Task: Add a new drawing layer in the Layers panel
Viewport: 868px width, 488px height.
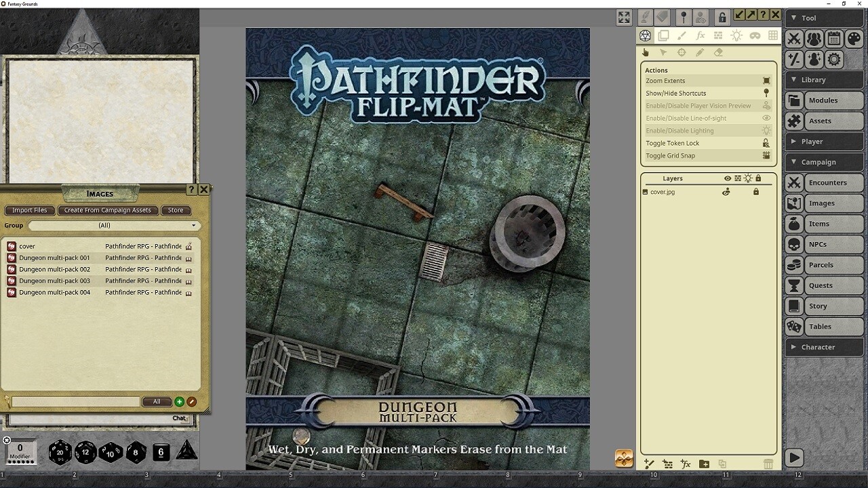Action: tap(649, 464)
